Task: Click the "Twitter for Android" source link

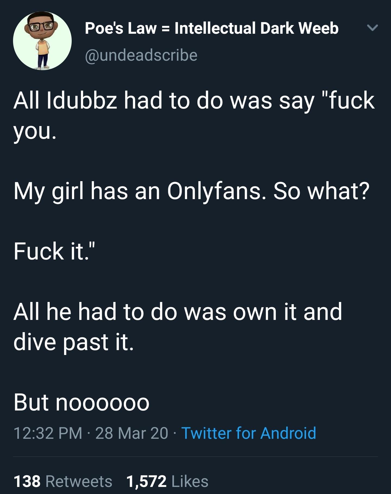Action: point(248,433)
